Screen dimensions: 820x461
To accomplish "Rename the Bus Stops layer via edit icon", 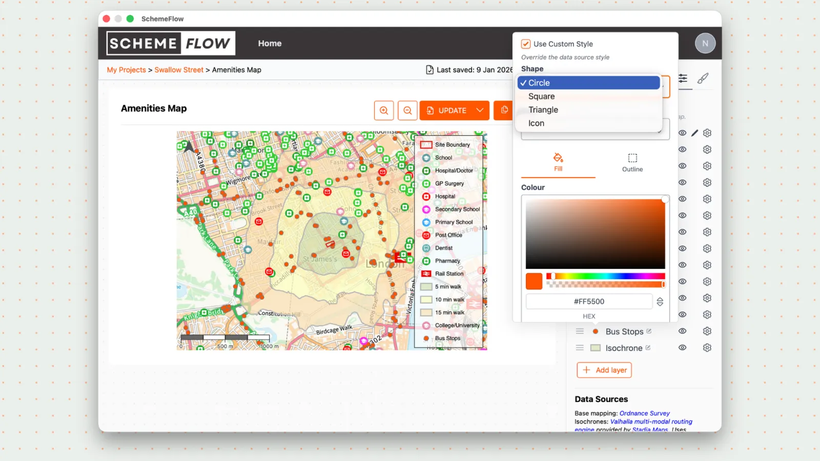I will 649,331.
